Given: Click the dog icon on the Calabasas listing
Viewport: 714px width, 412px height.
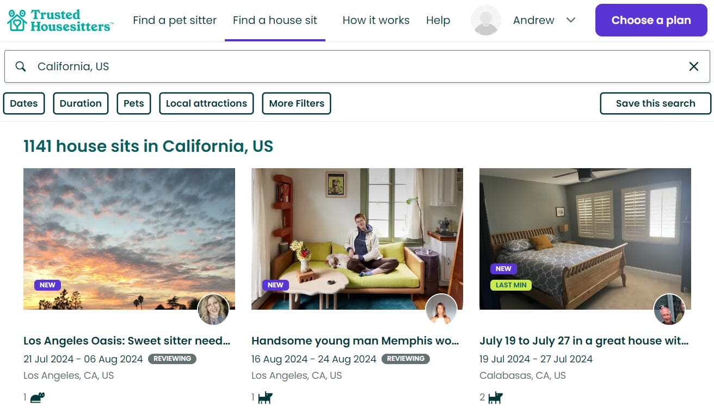Looking at the screenshot, I should point(493,397).
